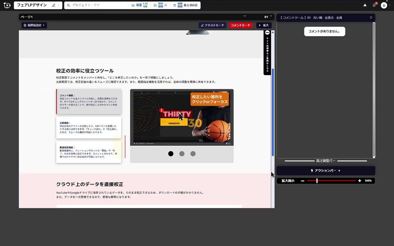Click the zoom-out minus icon
Viewport: 394px width, 246px height.
tap(303, 181)
